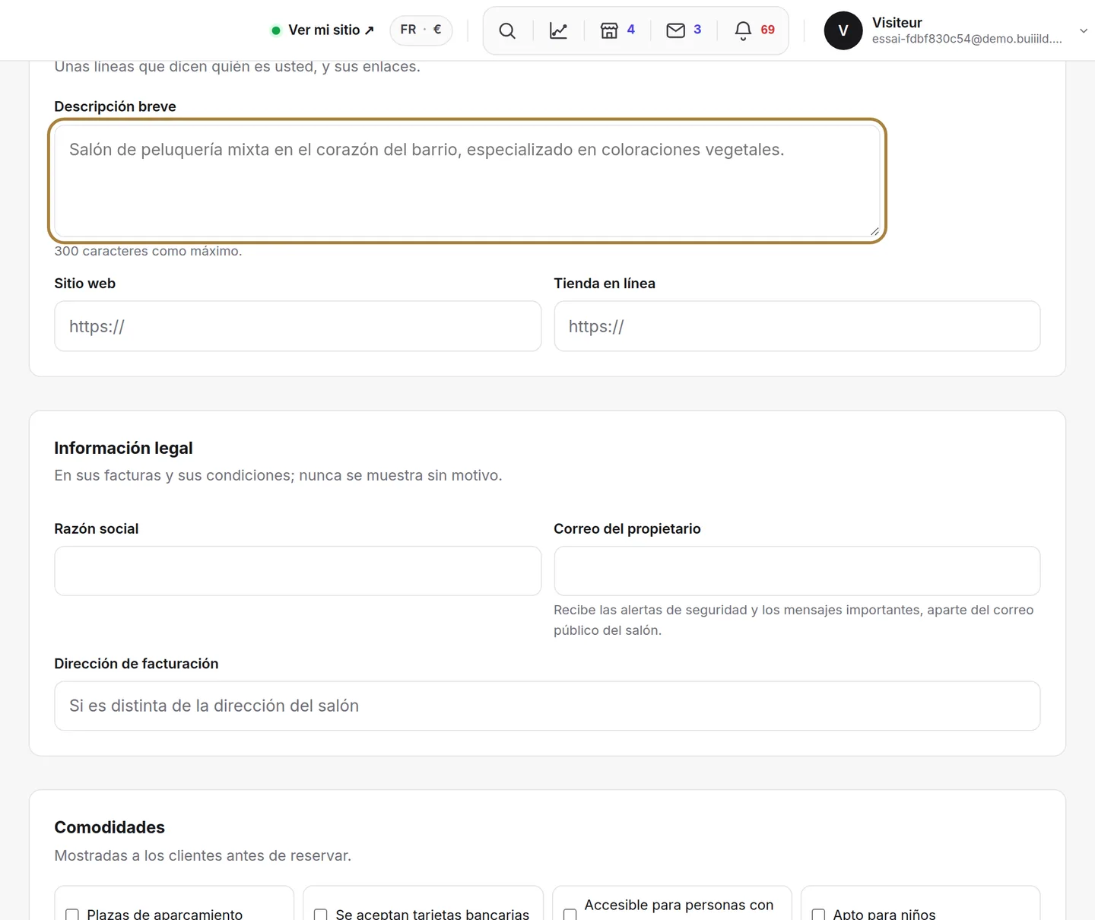
Task: Click the Visiteur account name
Action: 897,23
